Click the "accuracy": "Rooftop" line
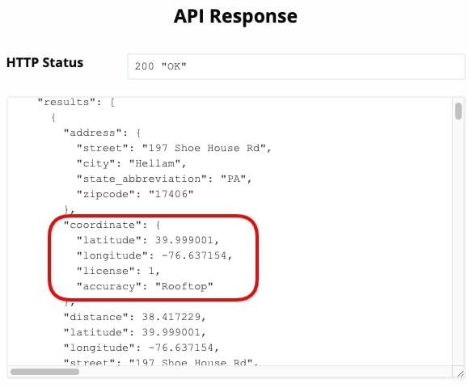Screen dimensions: 469x388 [145, 286]
